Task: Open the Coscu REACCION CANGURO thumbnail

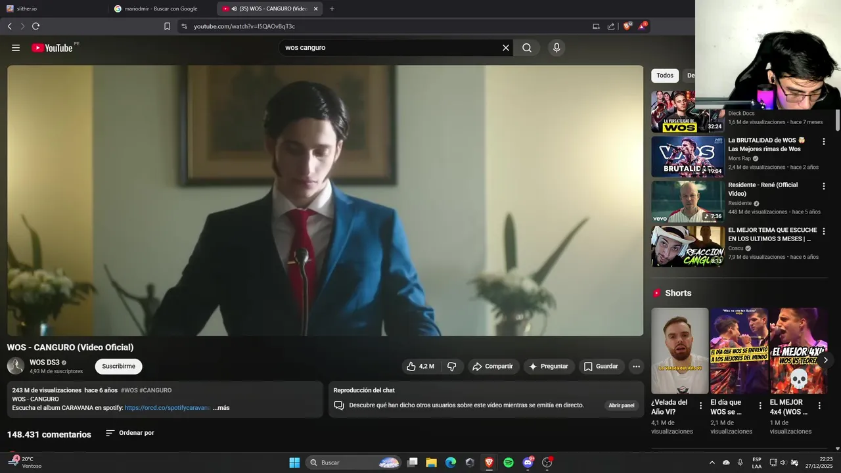Action: tap(688, 246)
